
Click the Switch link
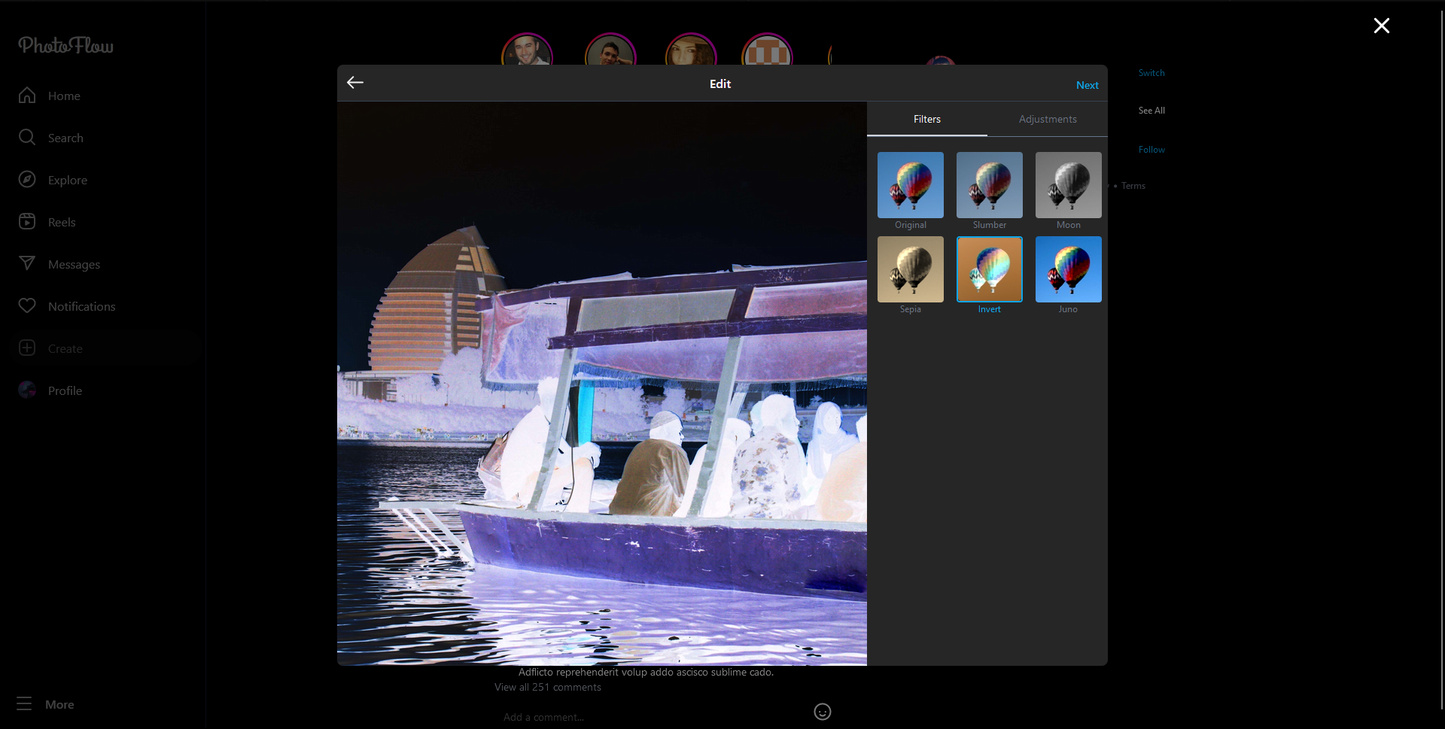(x=1151, y=73)
